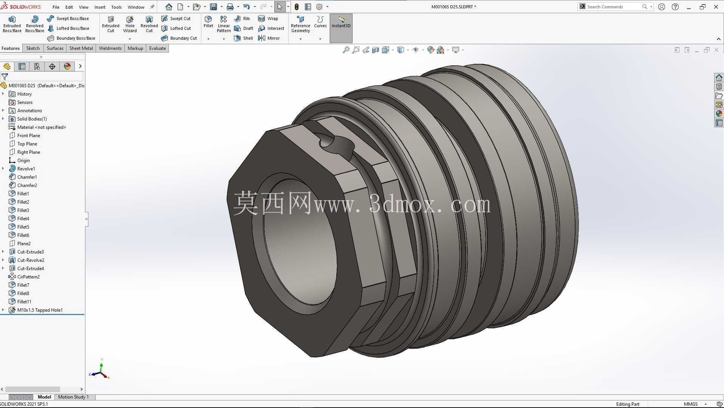
Task: Click the Apply Scene icon
Action: (440, 50)
